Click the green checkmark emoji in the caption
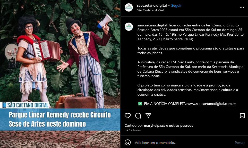Screen dimensions: 248x148 [x=140, y=104]
